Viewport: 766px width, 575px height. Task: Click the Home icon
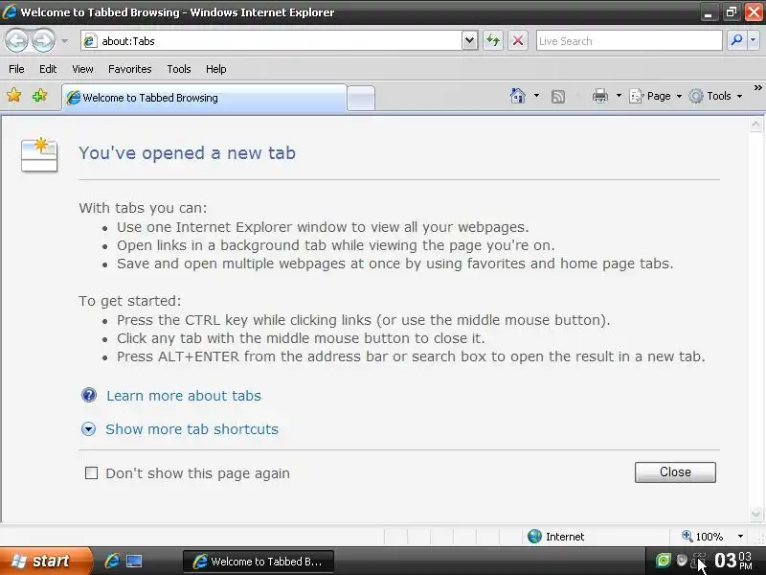[x=518, y=96]
